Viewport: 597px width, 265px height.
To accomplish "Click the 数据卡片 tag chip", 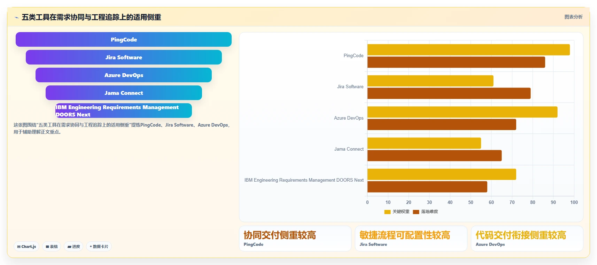I will pyautogui.click(x=99, y=247).
